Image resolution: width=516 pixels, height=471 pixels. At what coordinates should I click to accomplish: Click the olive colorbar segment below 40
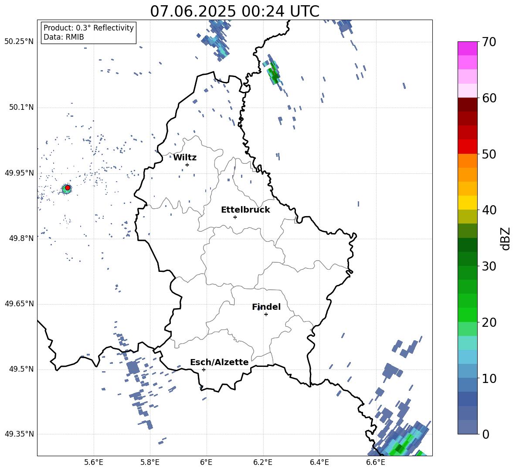point(468,217)
